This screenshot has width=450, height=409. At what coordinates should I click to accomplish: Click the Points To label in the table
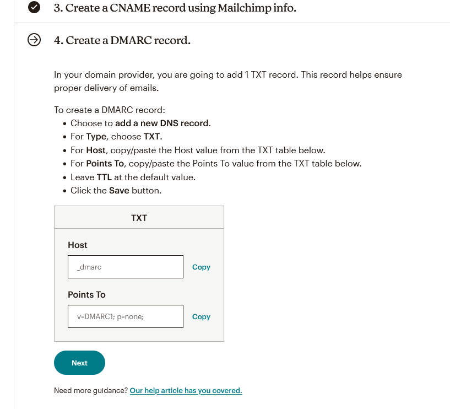point(86,294)
